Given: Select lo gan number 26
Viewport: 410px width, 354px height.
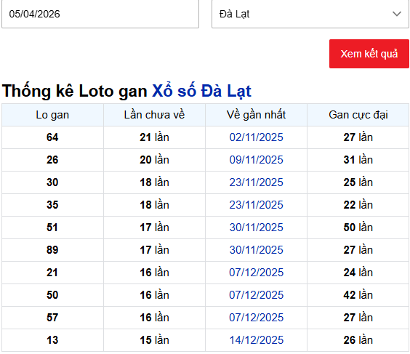Looking at the screenshot, I should (52, 160).
